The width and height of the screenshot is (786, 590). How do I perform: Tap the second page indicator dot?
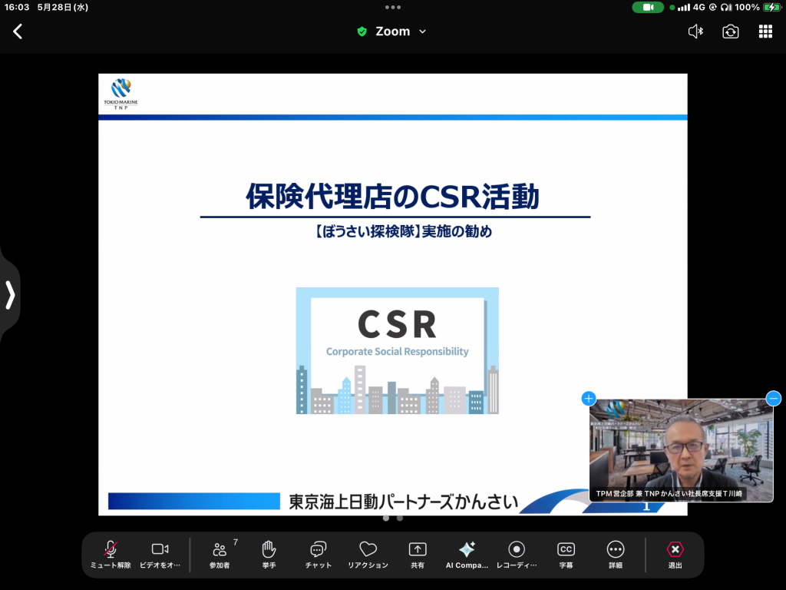[399, 518]
